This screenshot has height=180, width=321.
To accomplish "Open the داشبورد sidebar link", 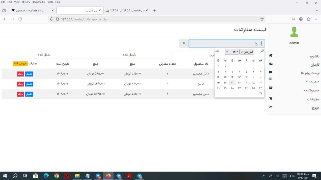I will (314, 56).
